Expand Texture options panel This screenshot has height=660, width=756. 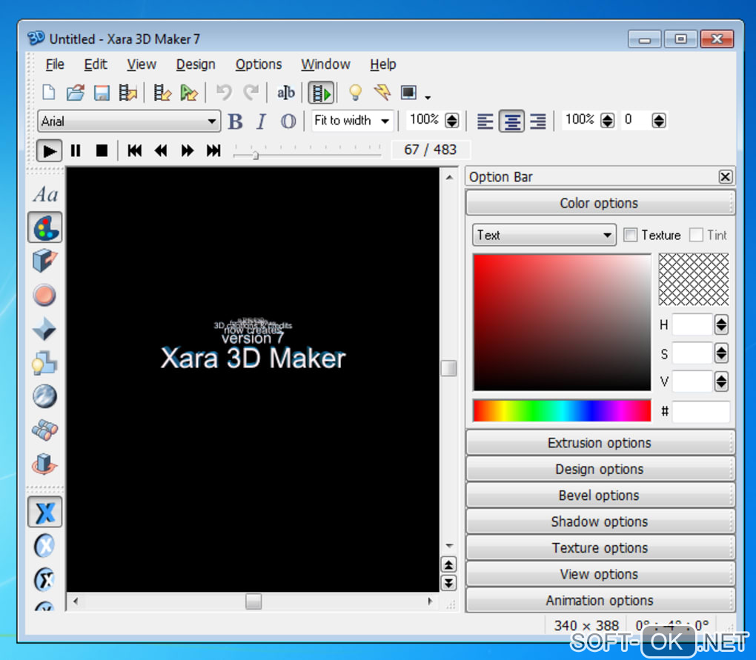(600, 547)
